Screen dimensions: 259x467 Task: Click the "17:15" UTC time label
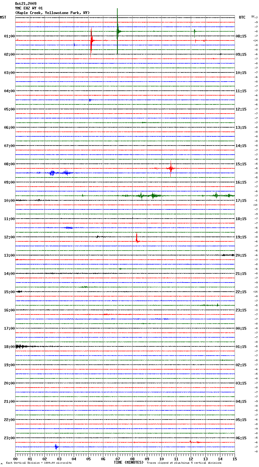pyautogui.click(x=241, y=201)
